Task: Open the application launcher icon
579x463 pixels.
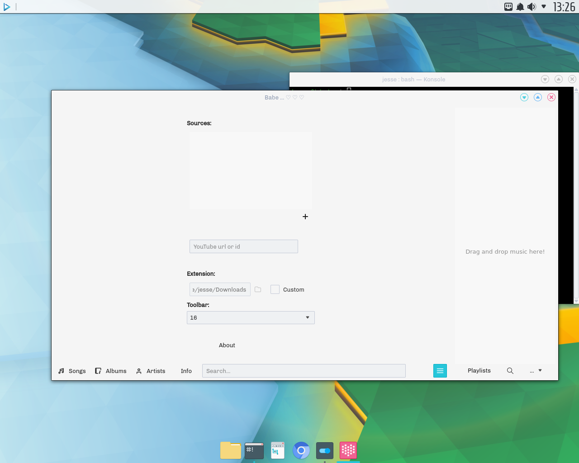Action: pos(7,7)
